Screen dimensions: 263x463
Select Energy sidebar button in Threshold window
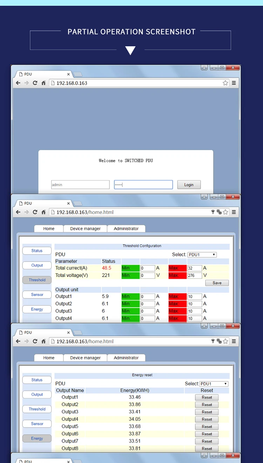tap(37, 309)
